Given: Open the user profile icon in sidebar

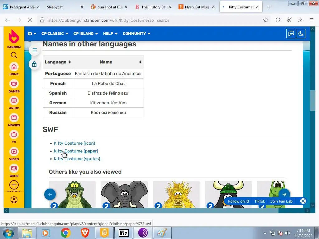Looking at the screenshot, I should pos(14,200).
